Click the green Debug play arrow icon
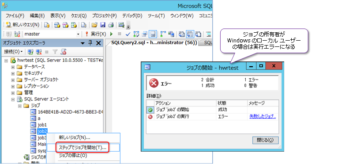Screen dimensions: 353x164 (111, 34)
